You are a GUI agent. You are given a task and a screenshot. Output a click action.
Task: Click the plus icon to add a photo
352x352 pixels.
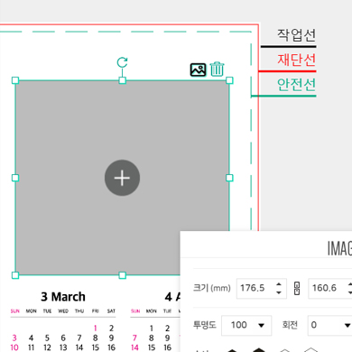[122, 178]
